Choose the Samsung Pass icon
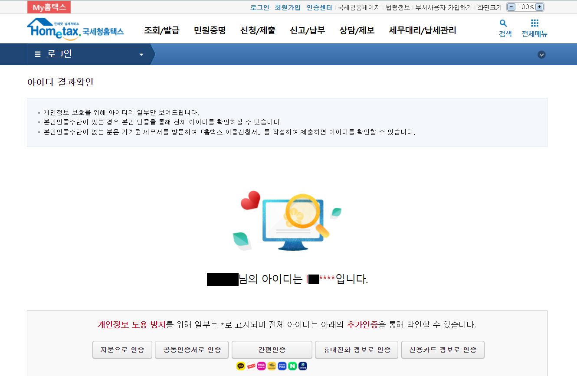The width and height of the screenshot is (577, 376). pos(282,366)
